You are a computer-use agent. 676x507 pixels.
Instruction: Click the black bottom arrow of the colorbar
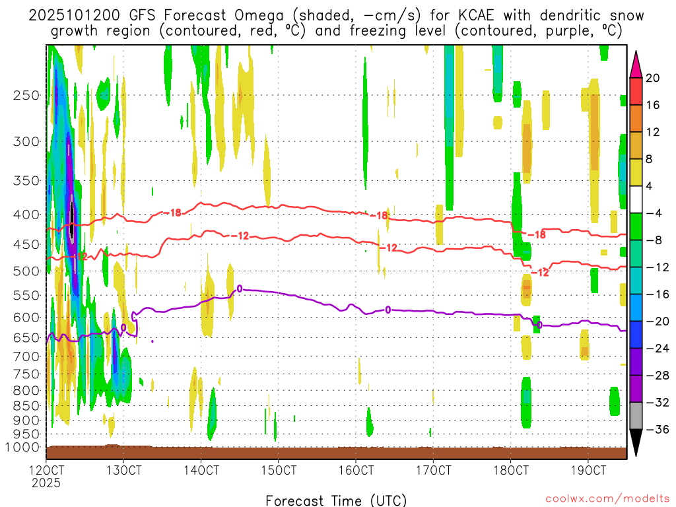tap(636, 443)
